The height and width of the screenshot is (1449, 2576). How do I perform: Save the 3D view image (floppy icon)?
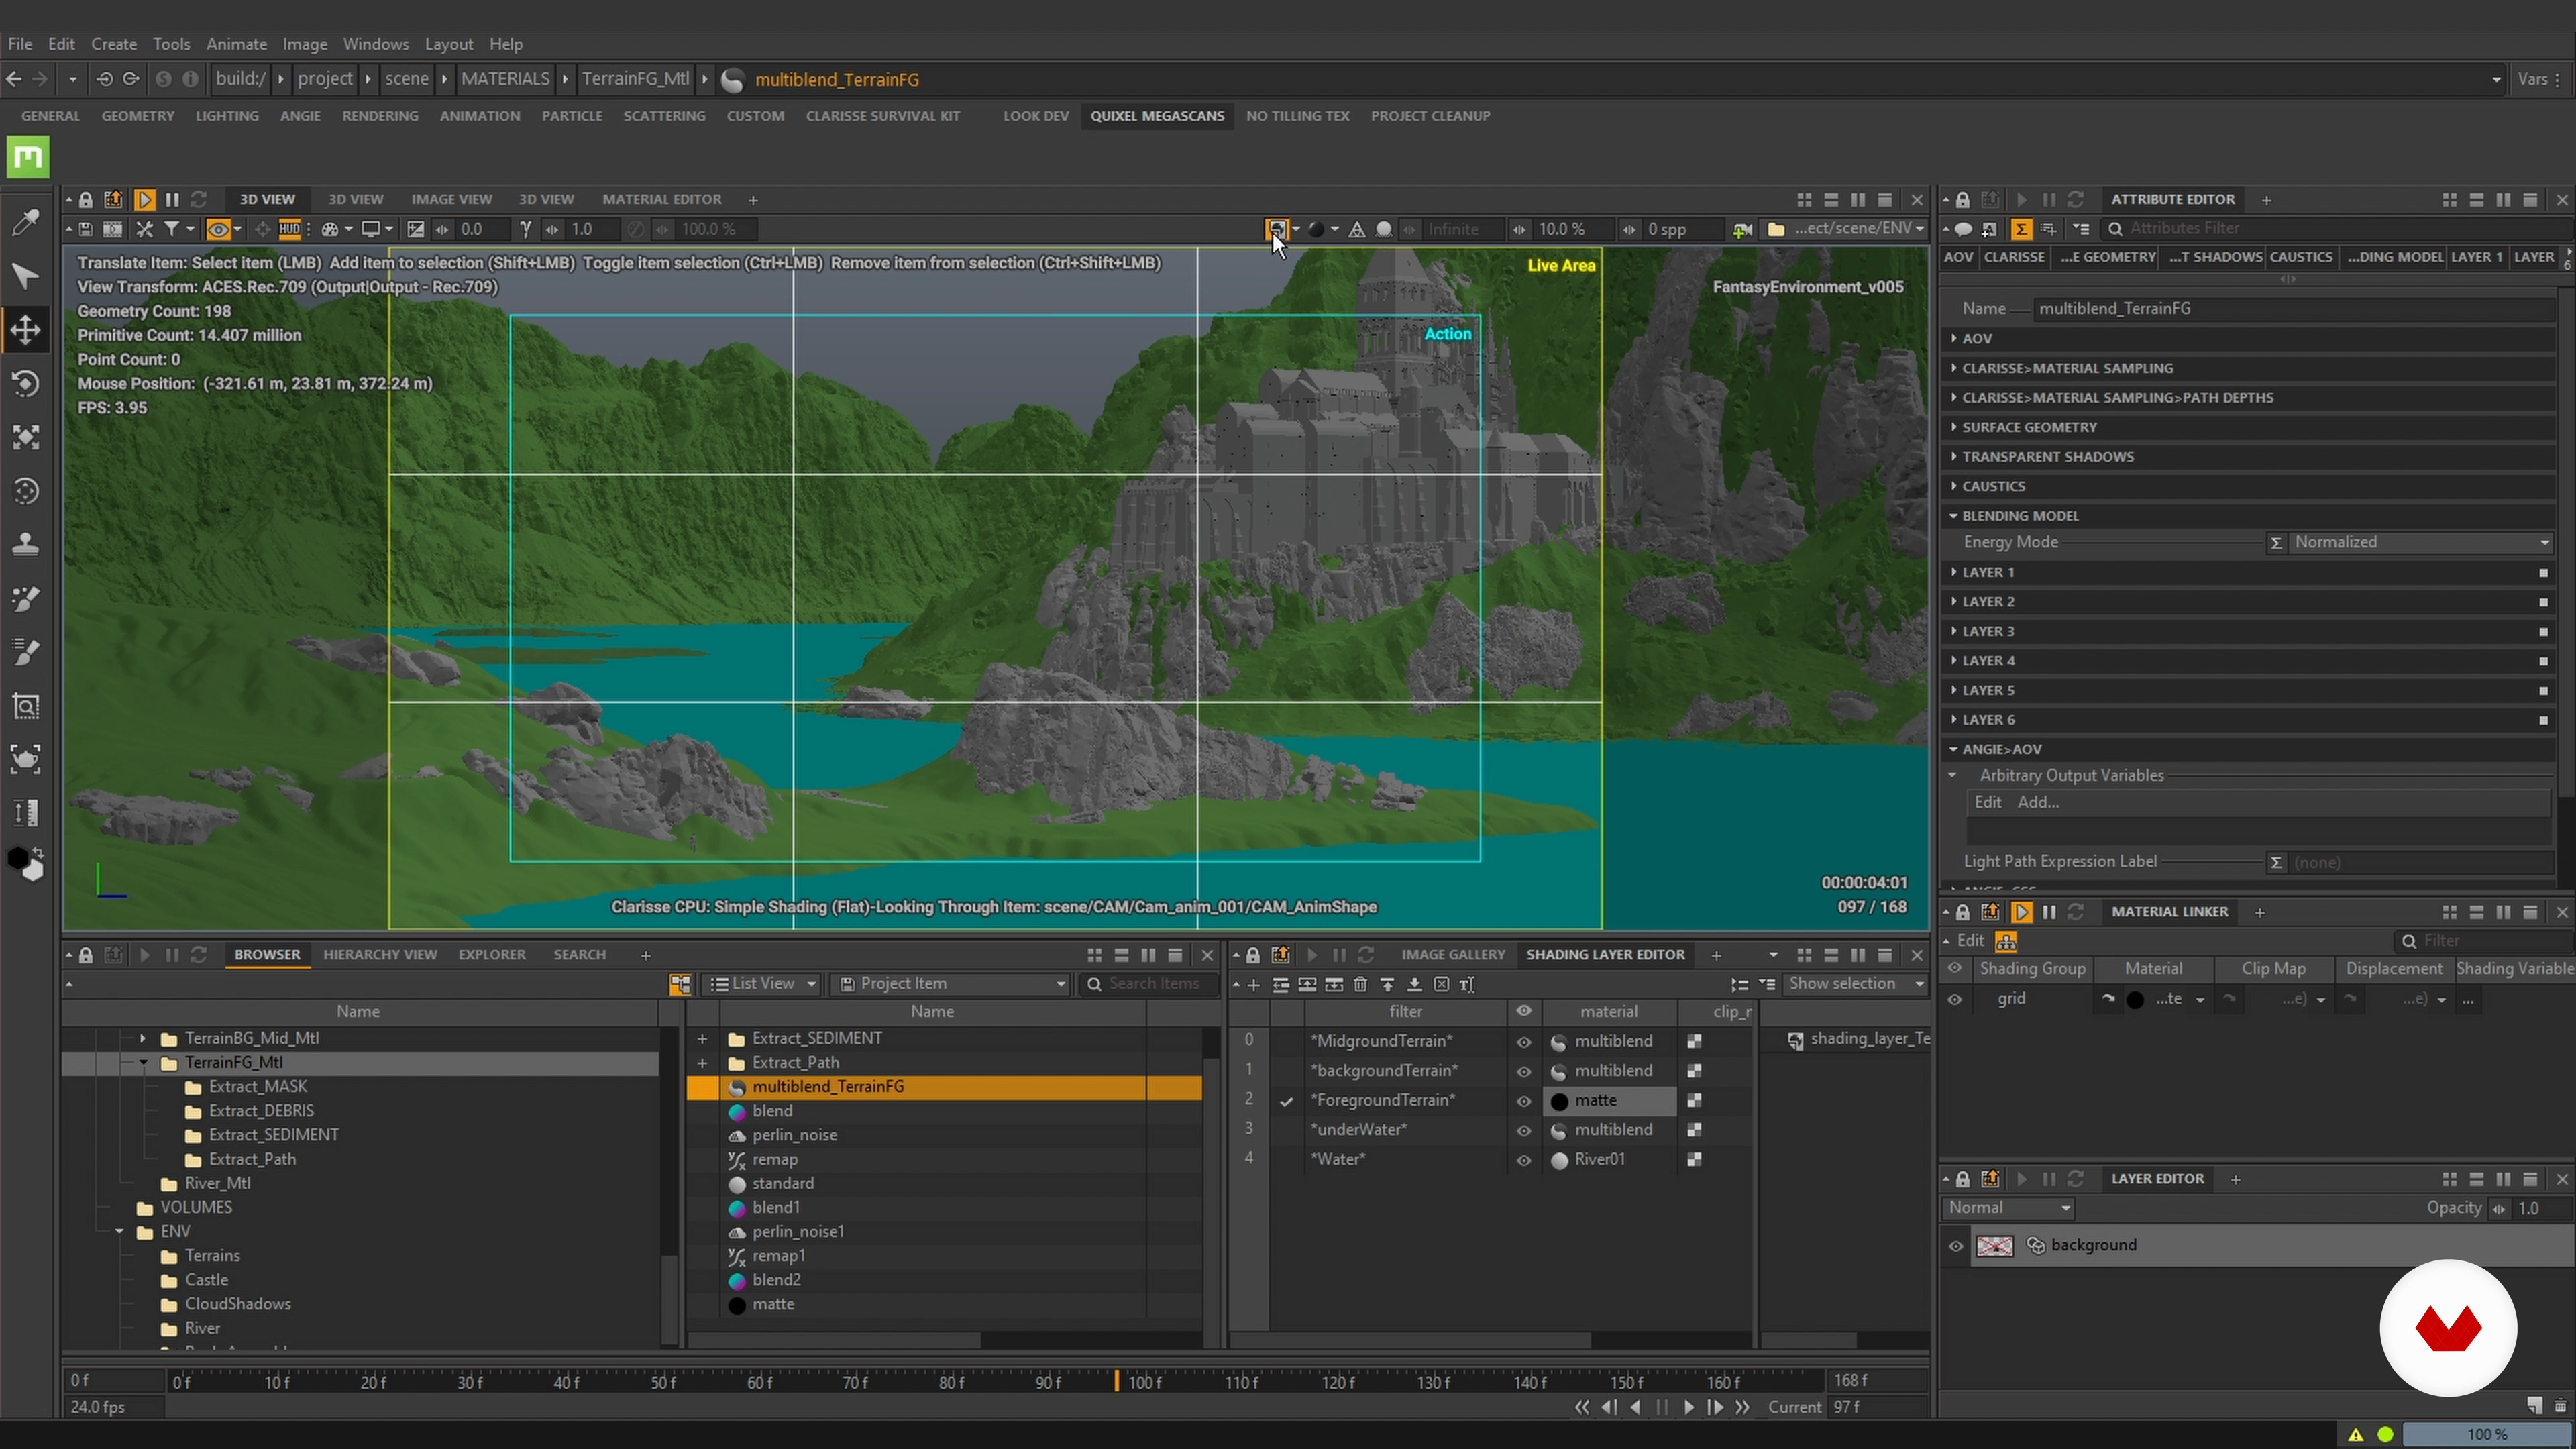click(x=86, y=229)
